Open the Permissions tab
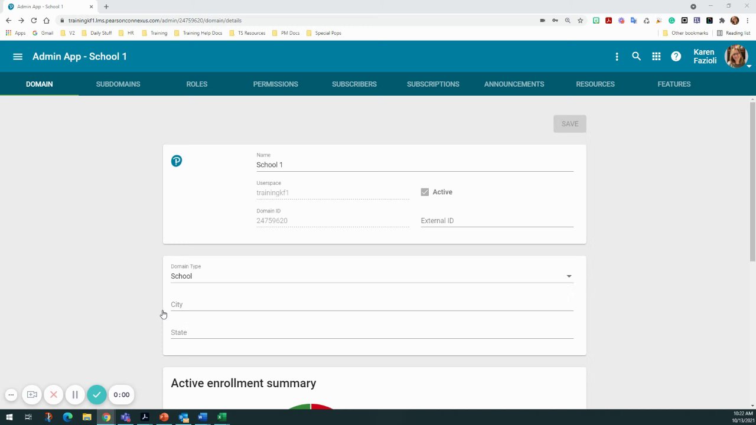The image size is (756, 425). pos(275,84)
